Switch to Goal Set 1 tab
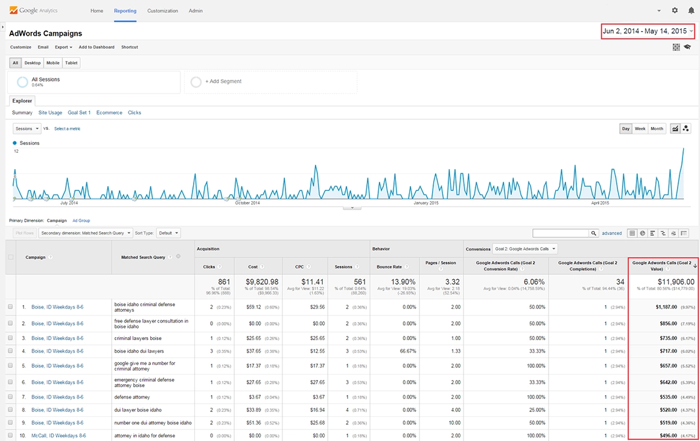 click(79, 112)
